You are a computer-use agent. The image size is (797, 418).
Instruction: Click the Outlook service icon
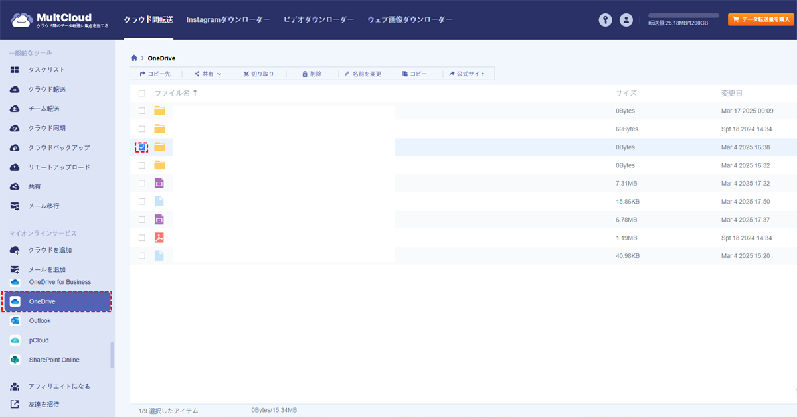click(15, 321)
